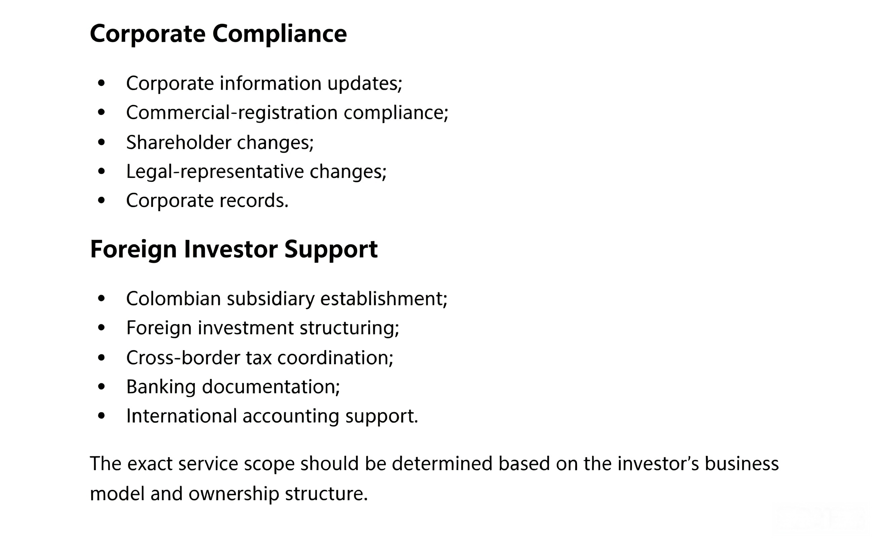Click bullet point before 'Corporate information updates'
The height and width of the screenshot is (538, 872).
(x=102, y=83)
